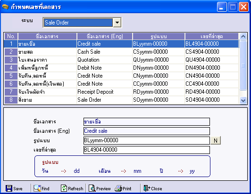Click the BL4904-00000 latest number field
251x194 pixels.
[146, 150]
